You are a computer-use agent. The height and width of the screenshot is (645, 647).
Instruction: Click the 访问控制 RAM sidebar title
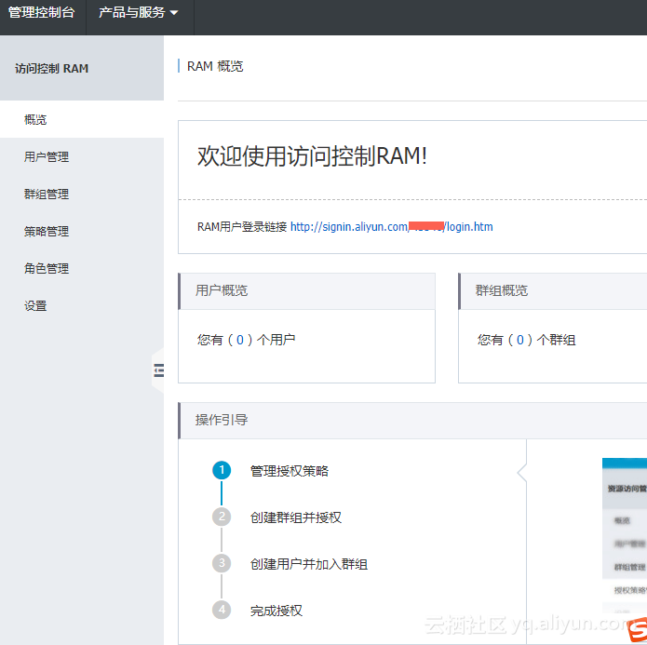click(51, 69)
